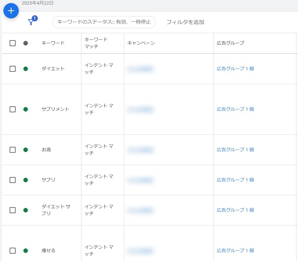Click the blue plus add keyword button

pos(11,11)
